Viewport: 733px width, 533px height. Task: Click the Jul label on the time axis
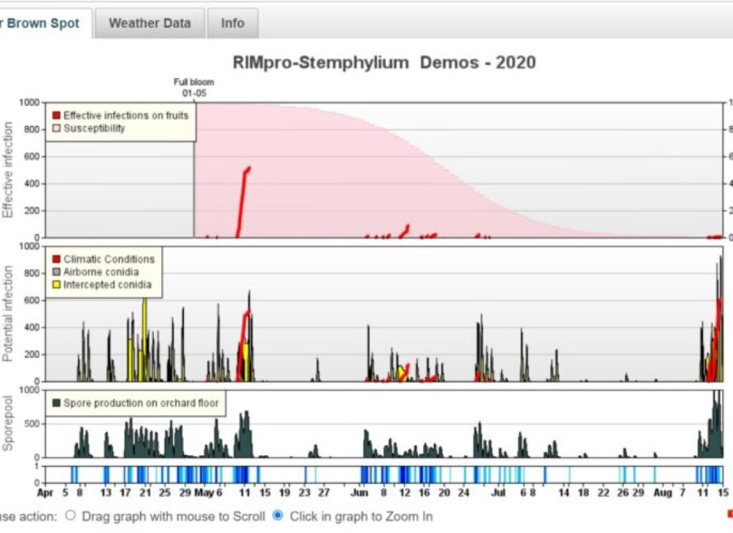498,493
